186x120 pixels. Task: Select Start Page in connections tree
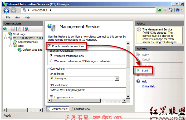point(19,34)
